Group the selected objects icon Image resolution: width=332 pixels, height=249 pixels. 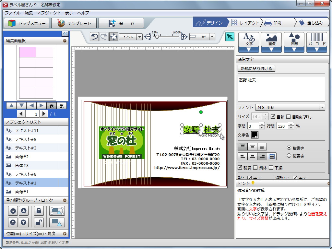(57, 211)
